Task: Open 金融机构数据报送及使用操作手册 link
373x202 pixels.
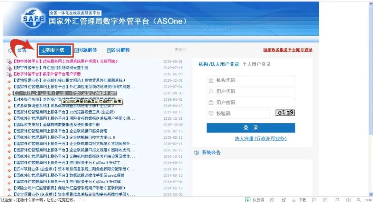Action: pyautogui.click(x=71, y=125)
